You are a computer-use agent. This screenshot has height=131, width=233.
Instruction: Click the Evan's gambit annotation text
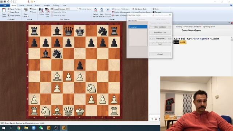(x=201, y=39)
